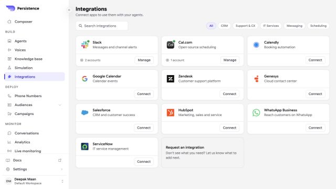
Task: Click the Analytics chart icon
Action: pyautogui.click(x=9, y=142)
